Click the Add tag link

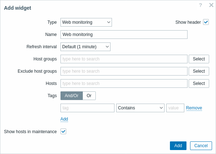click(64, 119)
